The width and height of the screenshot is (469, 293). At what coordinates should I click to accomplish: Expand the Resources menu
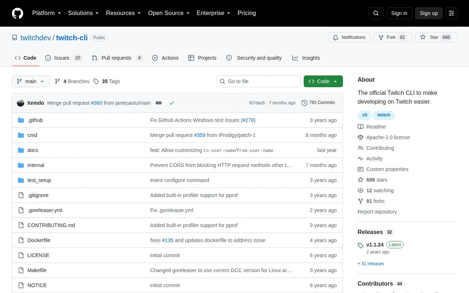pyautogui.click(x=123, y=13)
